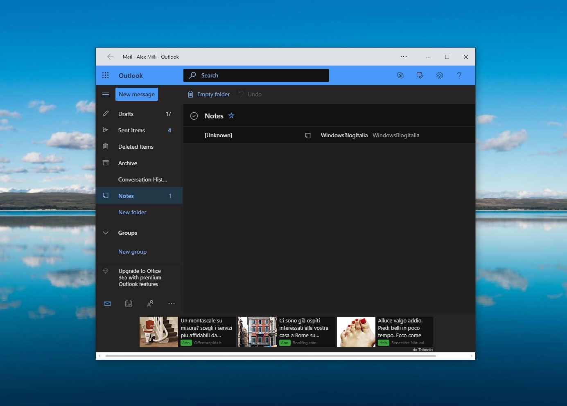Open the My Day tasks icon
The width and height of the screenshot is (567, 406).
(420, 75)
